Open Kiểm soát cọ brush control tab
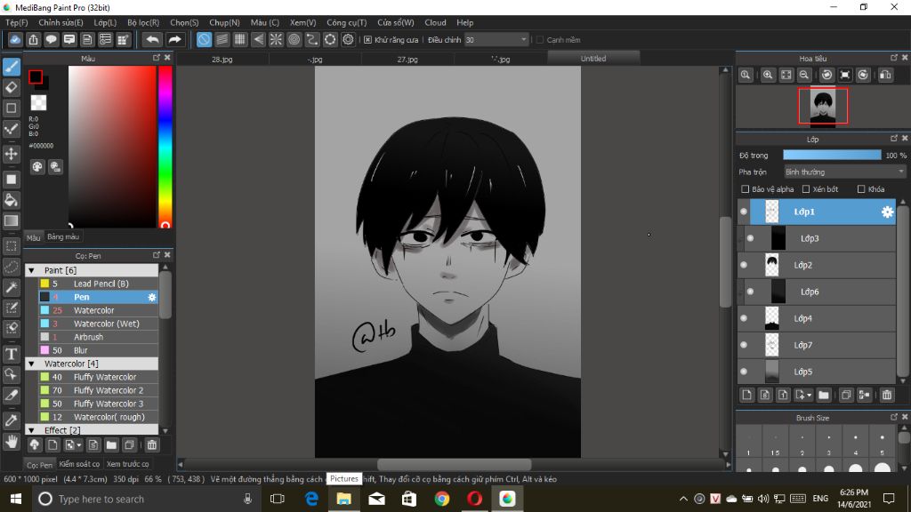The width and height of the screenshot is (911, 512). (79, 464)
